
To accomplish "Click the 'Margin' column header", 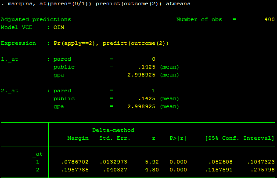I will click(78, 138).
